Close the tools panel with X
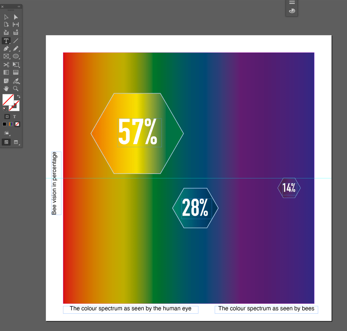The width and height of the screenshot is (347, 331). tap(2, 6)
